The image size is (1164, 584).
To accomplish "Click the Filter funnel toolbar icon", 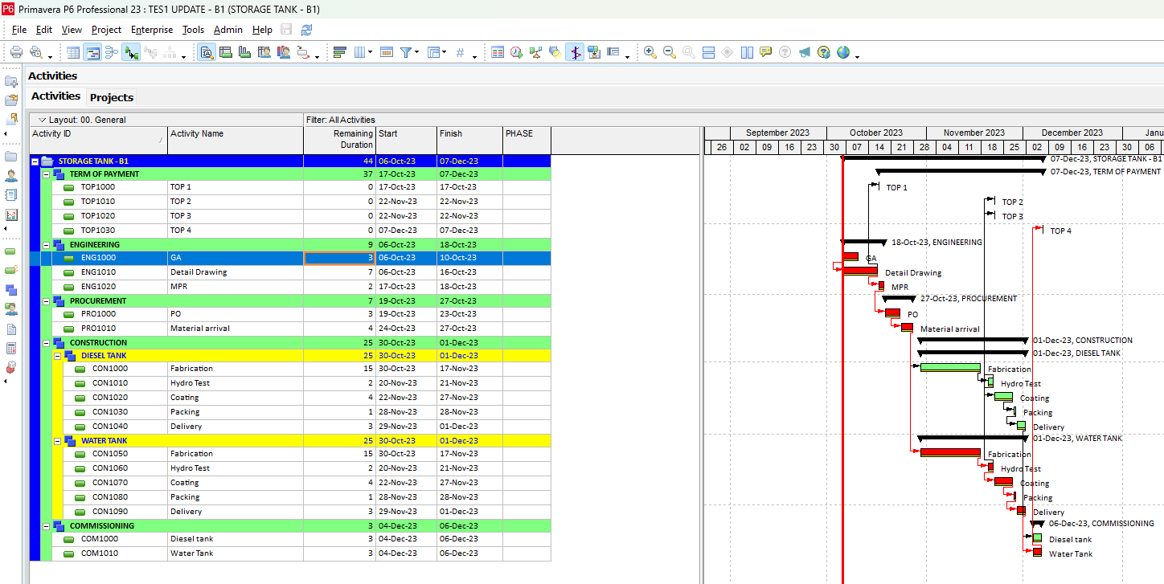I will [x=406, y=52].
